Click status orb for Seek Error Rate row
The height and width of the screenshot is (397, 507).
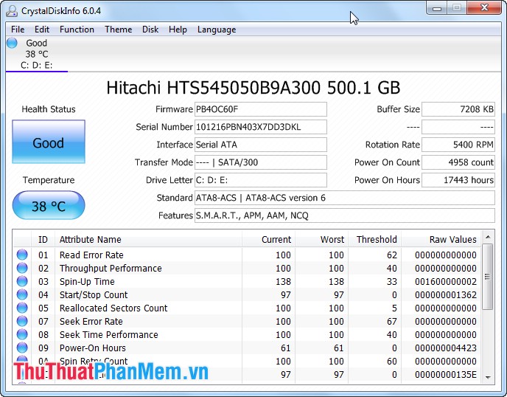[22, 321]
